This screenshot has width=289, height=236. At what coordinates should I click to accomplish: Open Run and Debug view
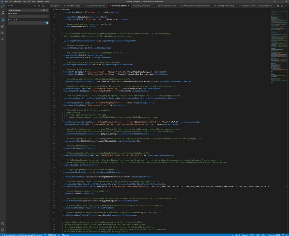click(x=3, y=26)
